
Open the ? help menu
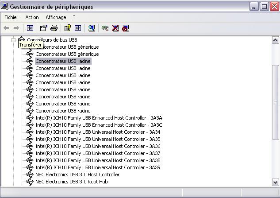74,17
